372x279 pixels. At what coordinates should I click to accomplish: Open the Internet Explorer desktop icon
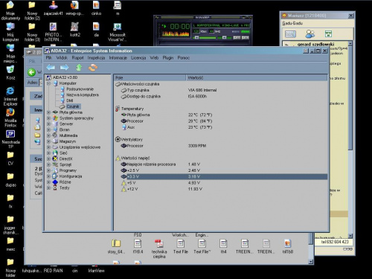pos(10,96)
